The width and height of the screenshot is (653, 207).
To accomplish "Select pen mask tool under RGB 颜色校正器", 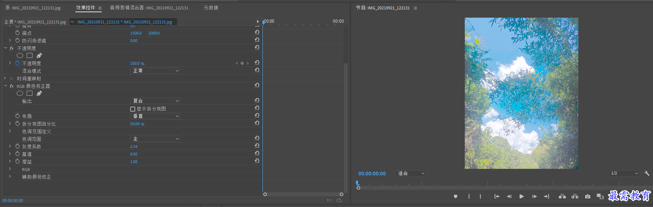I will coord(39,93).
